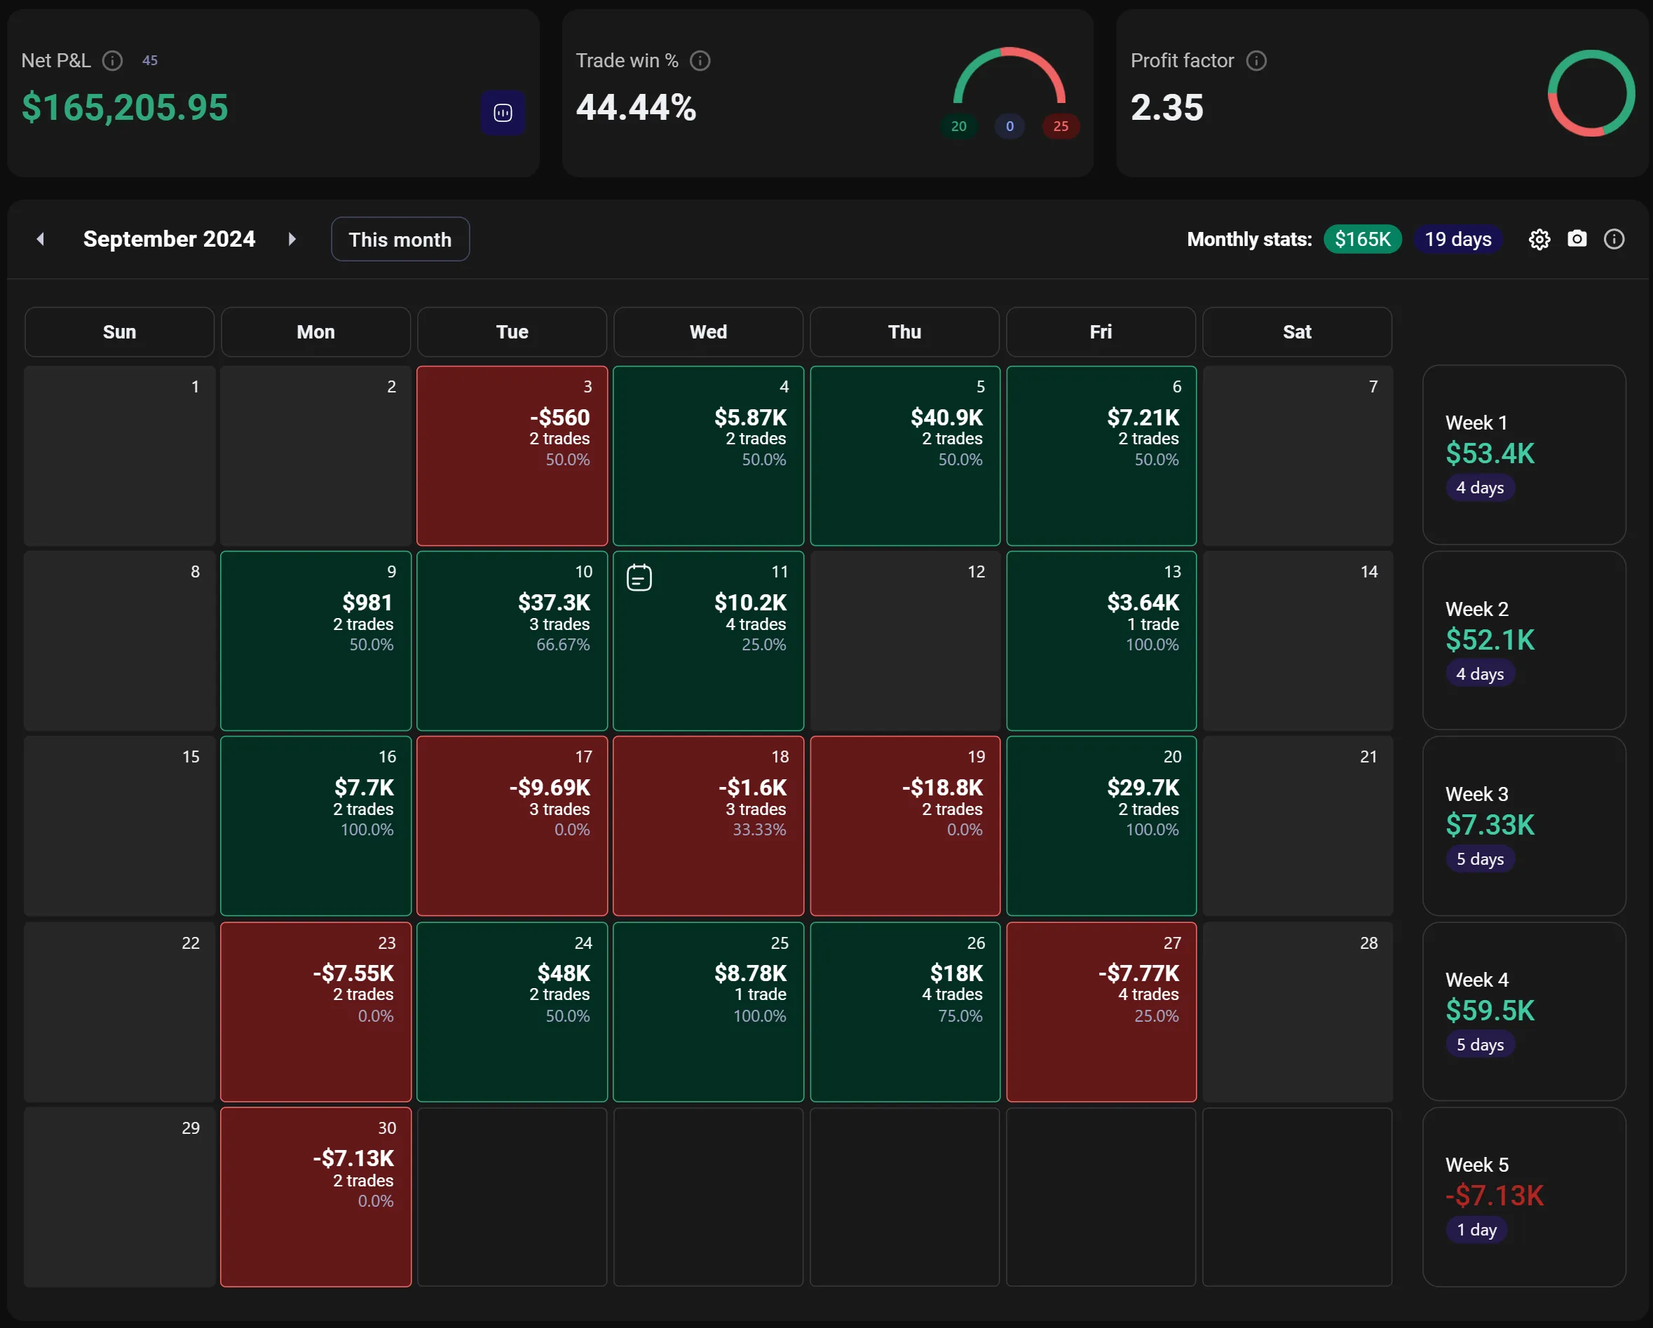Open the journal note icon on September 11
The height and width of the screenshot is (1328, 1653).
(639, 577)
